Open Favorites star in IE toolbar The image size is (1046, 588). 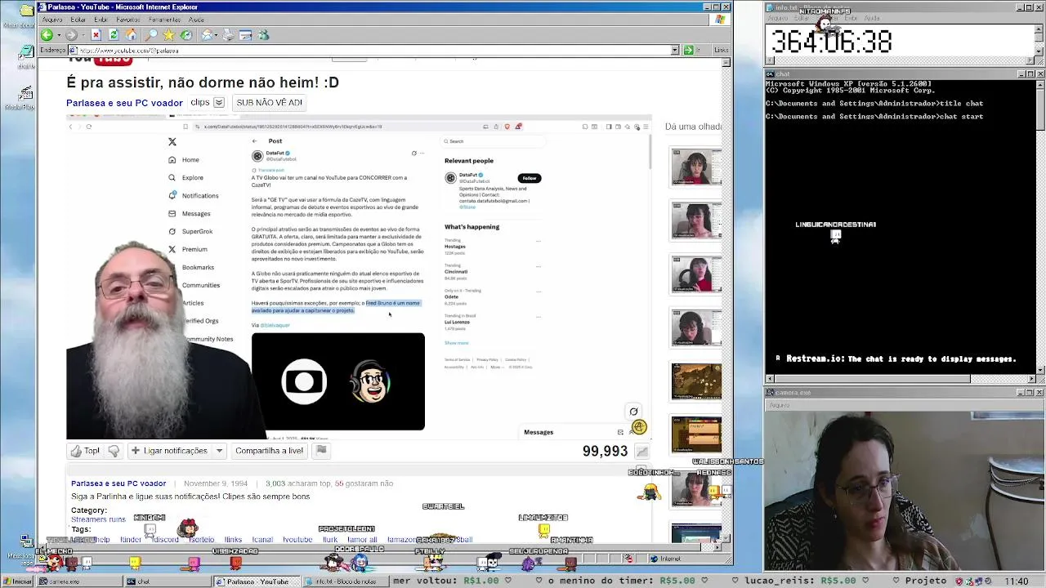click(x=169, y=35)
